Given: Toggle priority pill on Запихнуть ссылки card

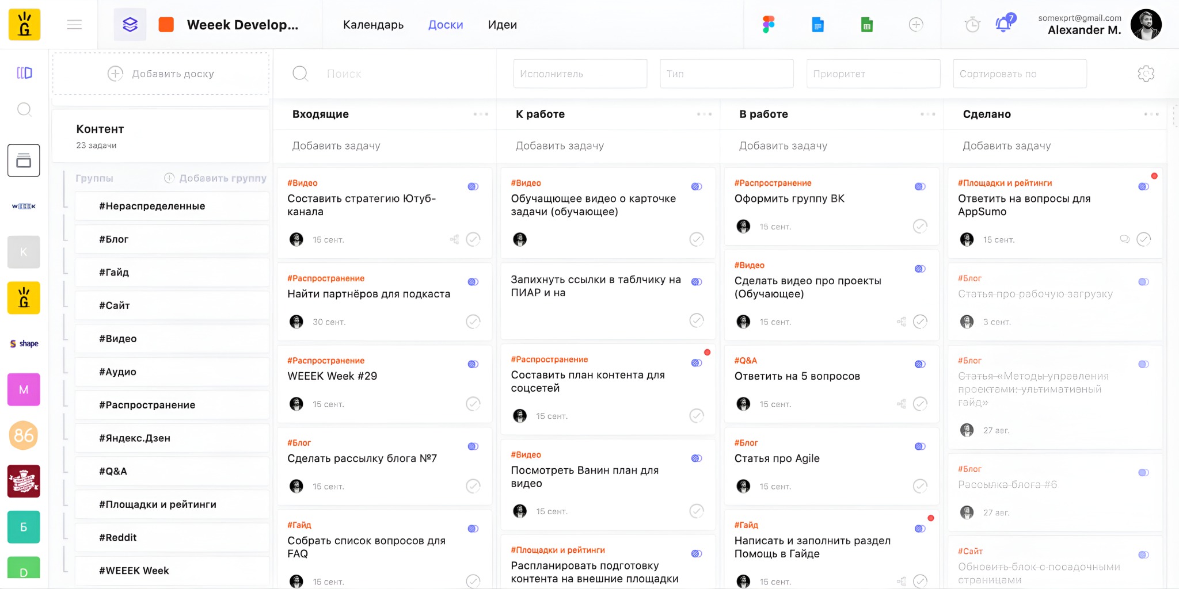Looking at the screenshot, I should [x=697, y=282].
